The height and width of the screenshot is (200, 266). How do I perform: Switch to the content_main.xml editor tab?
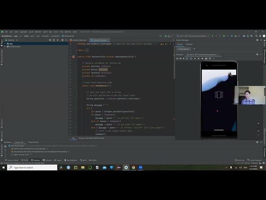point(79,40)
